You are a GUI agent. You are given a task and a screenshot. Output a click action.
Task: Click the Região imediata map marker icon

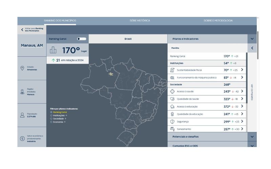point(22,92)
